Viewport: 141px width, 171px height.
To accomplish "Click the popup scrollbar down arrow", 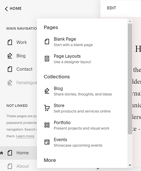I will 130,165.
